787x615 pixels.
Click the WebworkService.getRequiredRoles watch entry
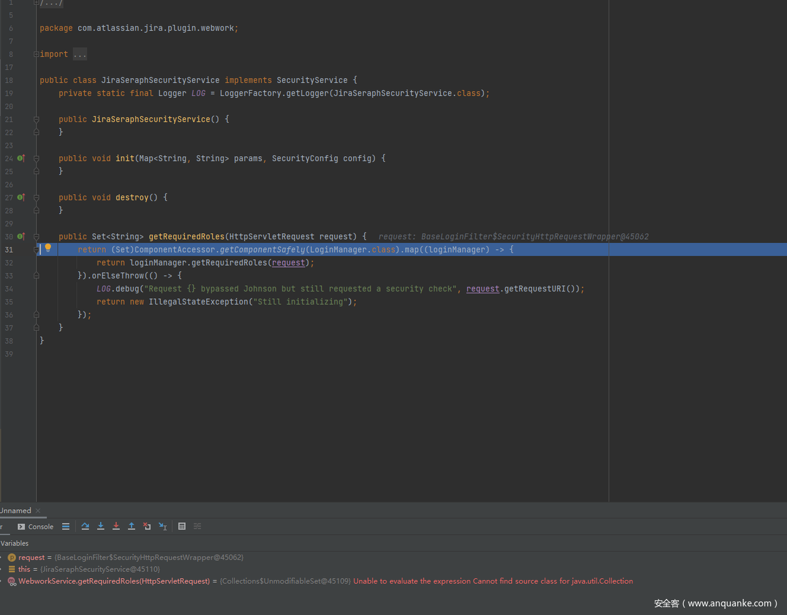[114, 581]
